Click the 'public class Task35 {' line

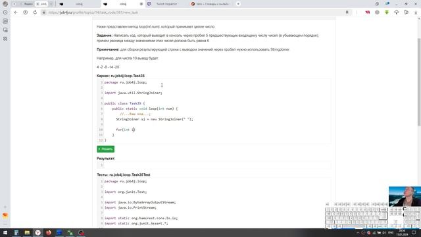tap(124, 103)
